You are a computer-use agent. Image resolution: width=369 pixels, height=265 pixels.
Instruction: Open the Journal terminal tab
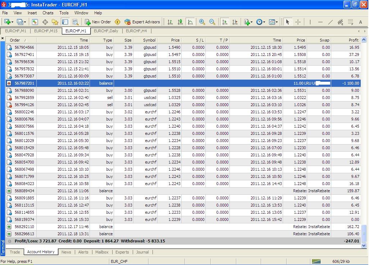[x=142, y=252]
